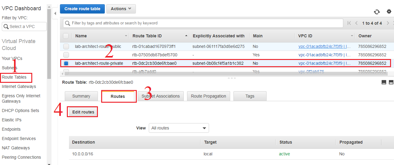Image resolution: width=394 pixels, height=165 pixels.
Task: Switch to the Subnet Associations tab
Action: coord(161,96)
